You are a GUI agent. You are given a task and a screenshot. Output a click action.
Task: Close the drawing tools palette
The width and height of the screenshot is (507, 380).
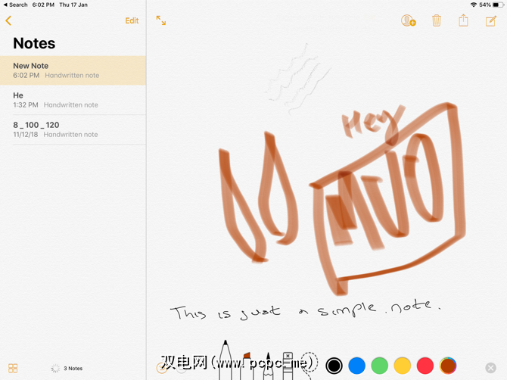click(490, 368)
